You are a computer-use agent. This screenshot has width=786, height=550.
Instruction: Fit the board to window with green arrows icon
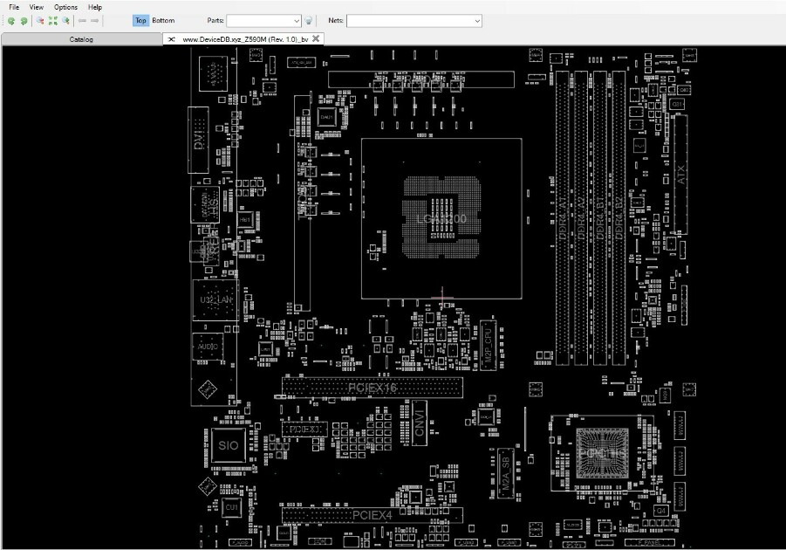pos(52,21)
